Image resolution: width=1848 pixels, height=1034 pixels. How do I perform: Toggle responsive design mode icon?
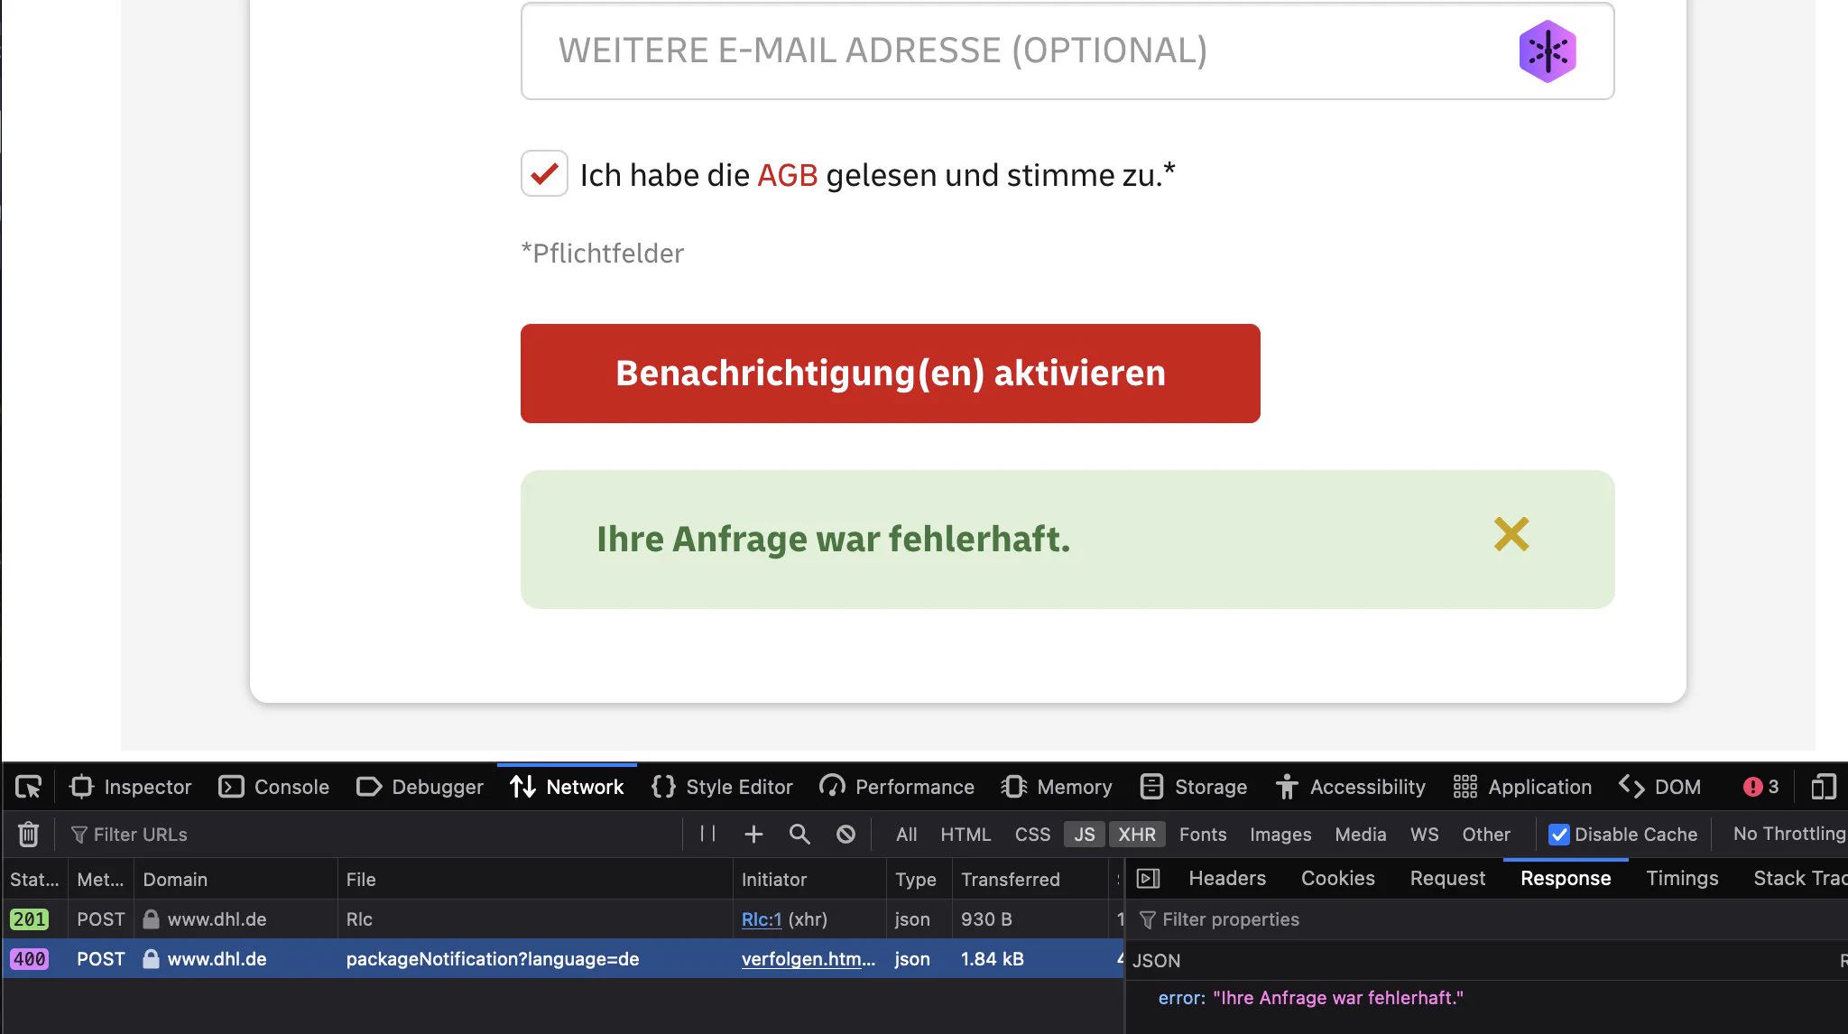[x=1823, y=787]
